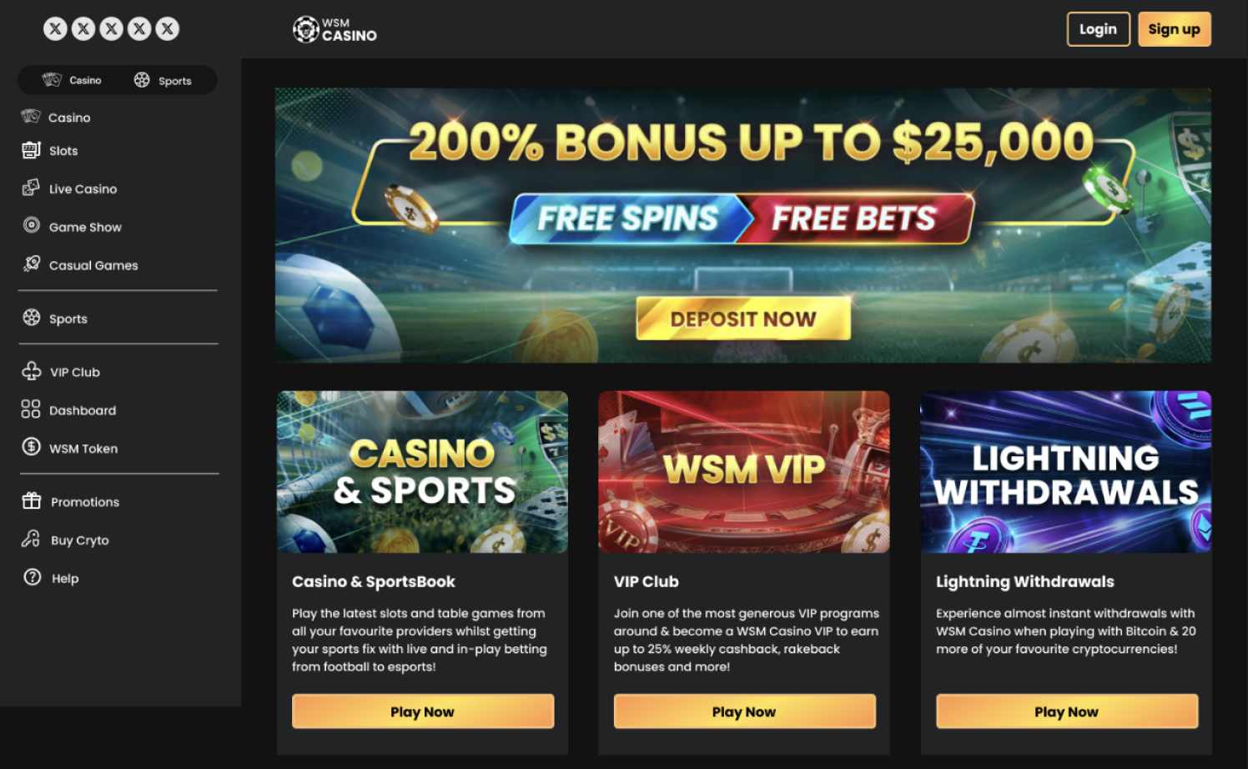Click the Sign up button
The width and height of the screenshot is (1248, 769).
(x=1174, y=29)
